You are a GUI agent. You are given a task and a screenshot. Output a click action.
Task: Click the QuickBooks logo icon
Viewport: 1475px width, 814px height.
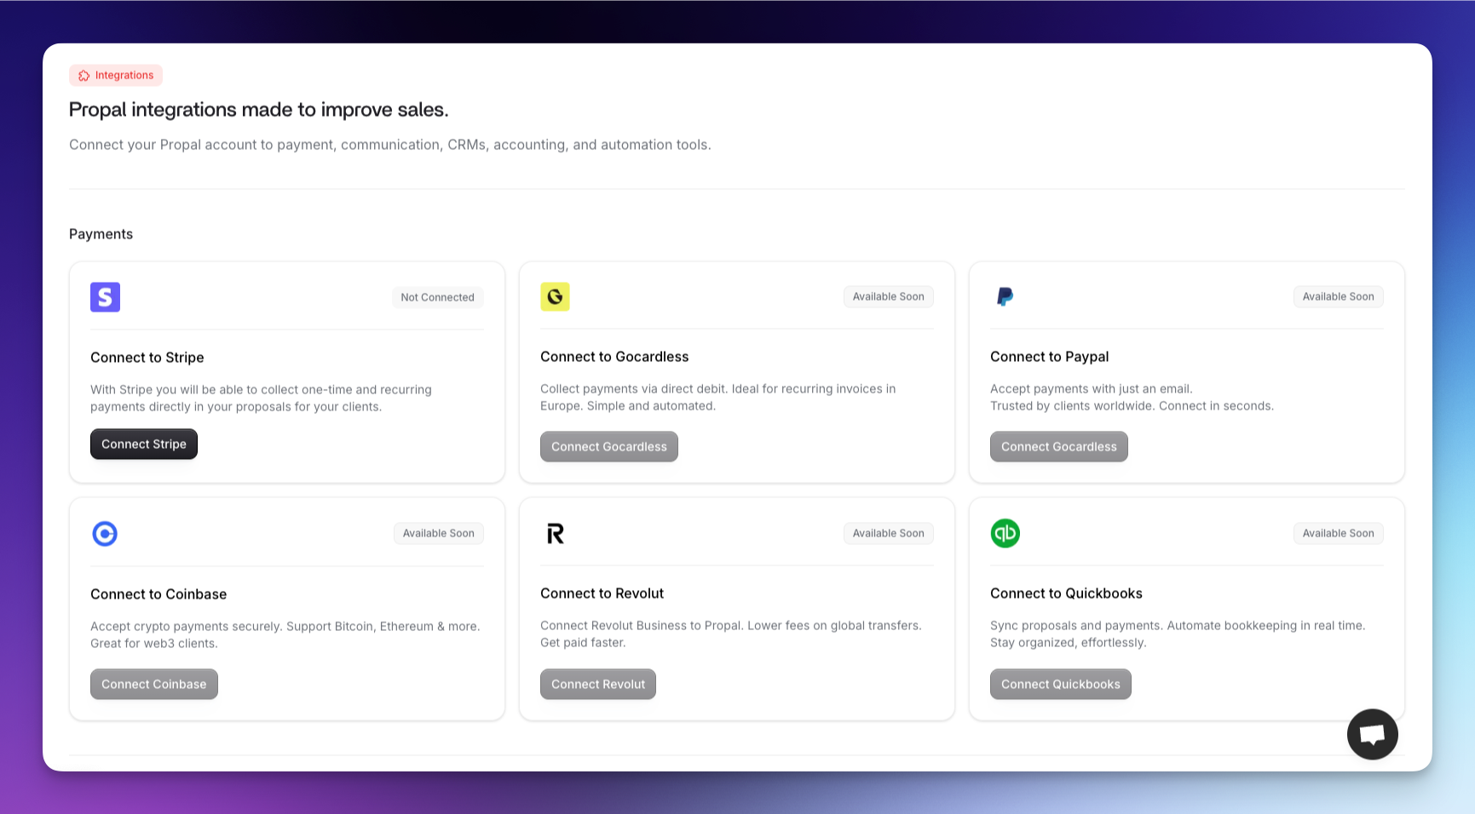coord(1005,534)
